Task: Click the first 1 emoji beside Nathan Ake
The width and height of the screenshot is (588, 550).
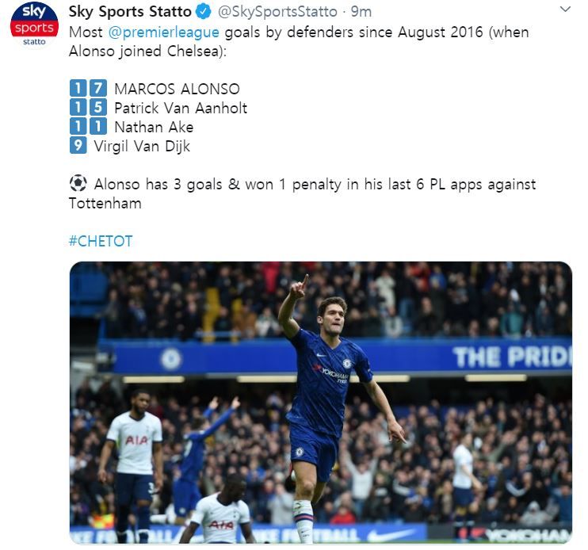Action: (78, 126)
